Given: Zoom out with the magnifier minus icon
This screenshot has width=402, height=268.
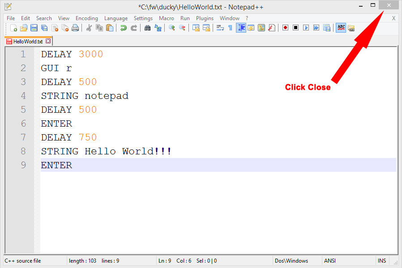Looking at the screenshot, I should click(x=182, y=28).
